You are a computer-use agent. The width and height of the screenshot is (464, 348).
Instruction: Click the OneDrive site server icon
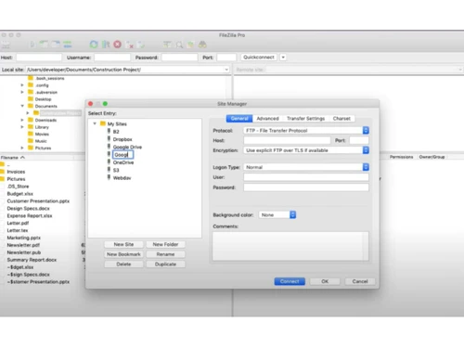point(109,162)
